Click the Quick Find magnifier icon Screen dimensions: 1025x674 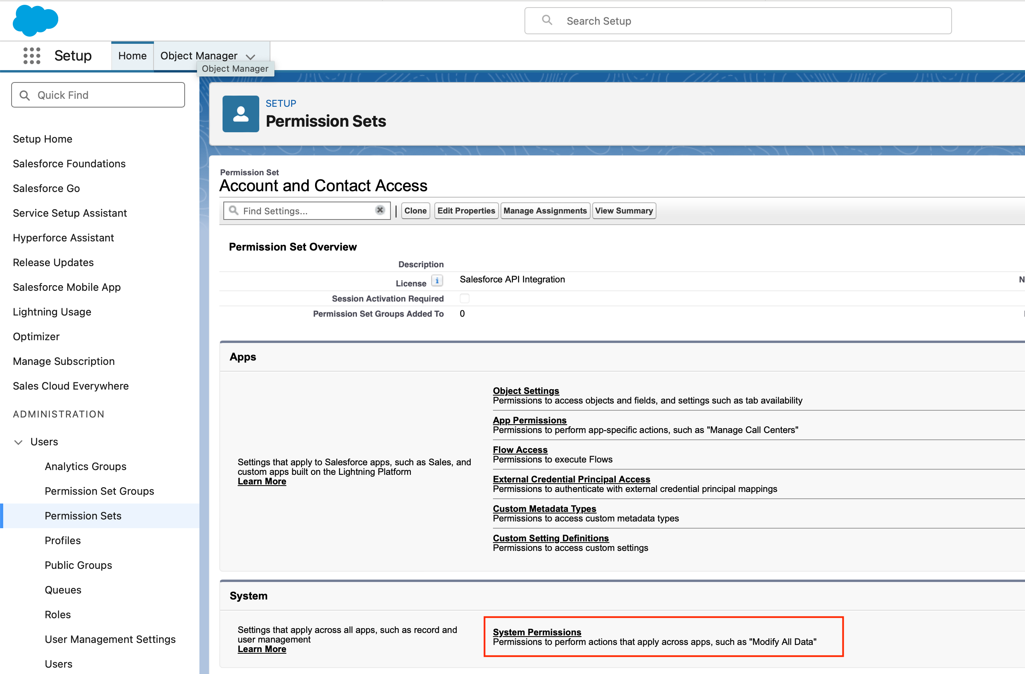point(25,96)
